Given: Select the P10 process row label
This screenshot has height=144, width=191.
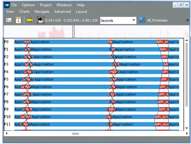Looking at the screenshot, I should [x=7, y=117].
